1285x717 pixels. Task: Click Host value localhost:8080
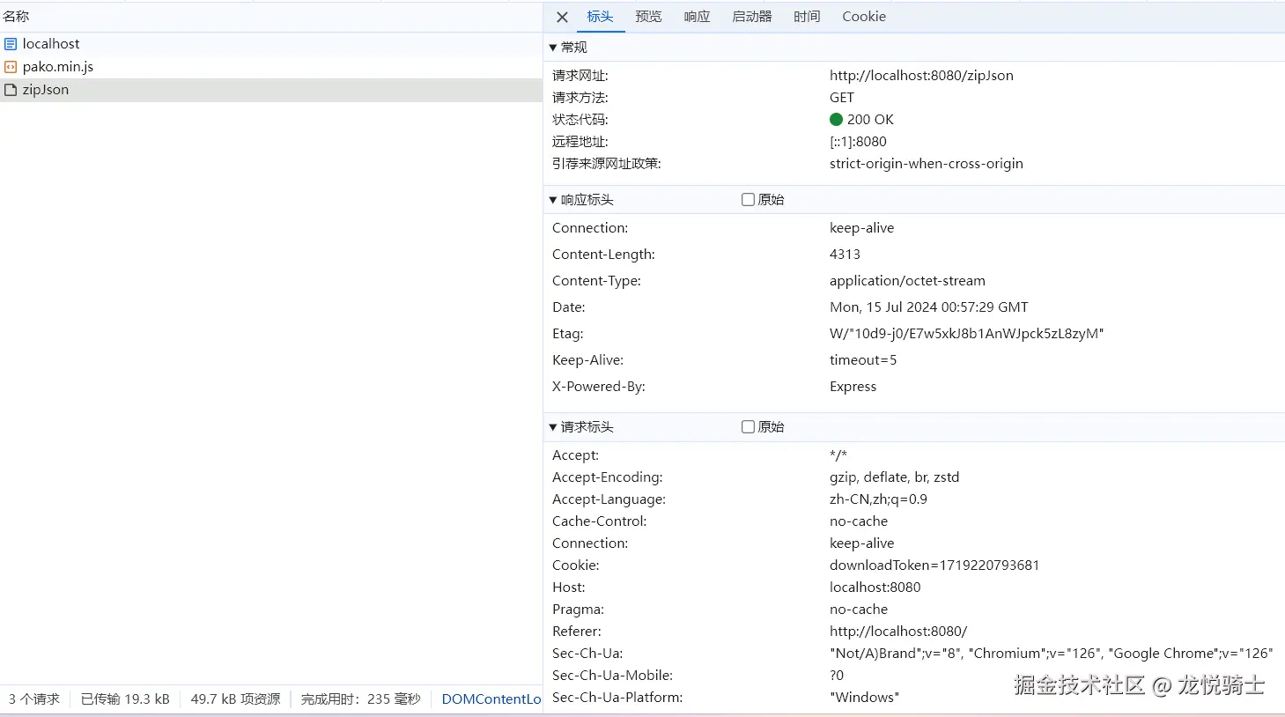[x=875, y=588]
